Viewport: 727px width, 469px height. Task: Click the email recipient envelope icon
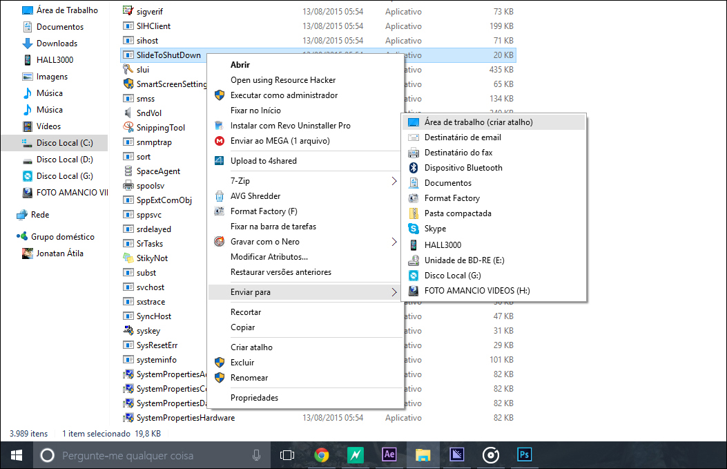click(x=413, y=137)
